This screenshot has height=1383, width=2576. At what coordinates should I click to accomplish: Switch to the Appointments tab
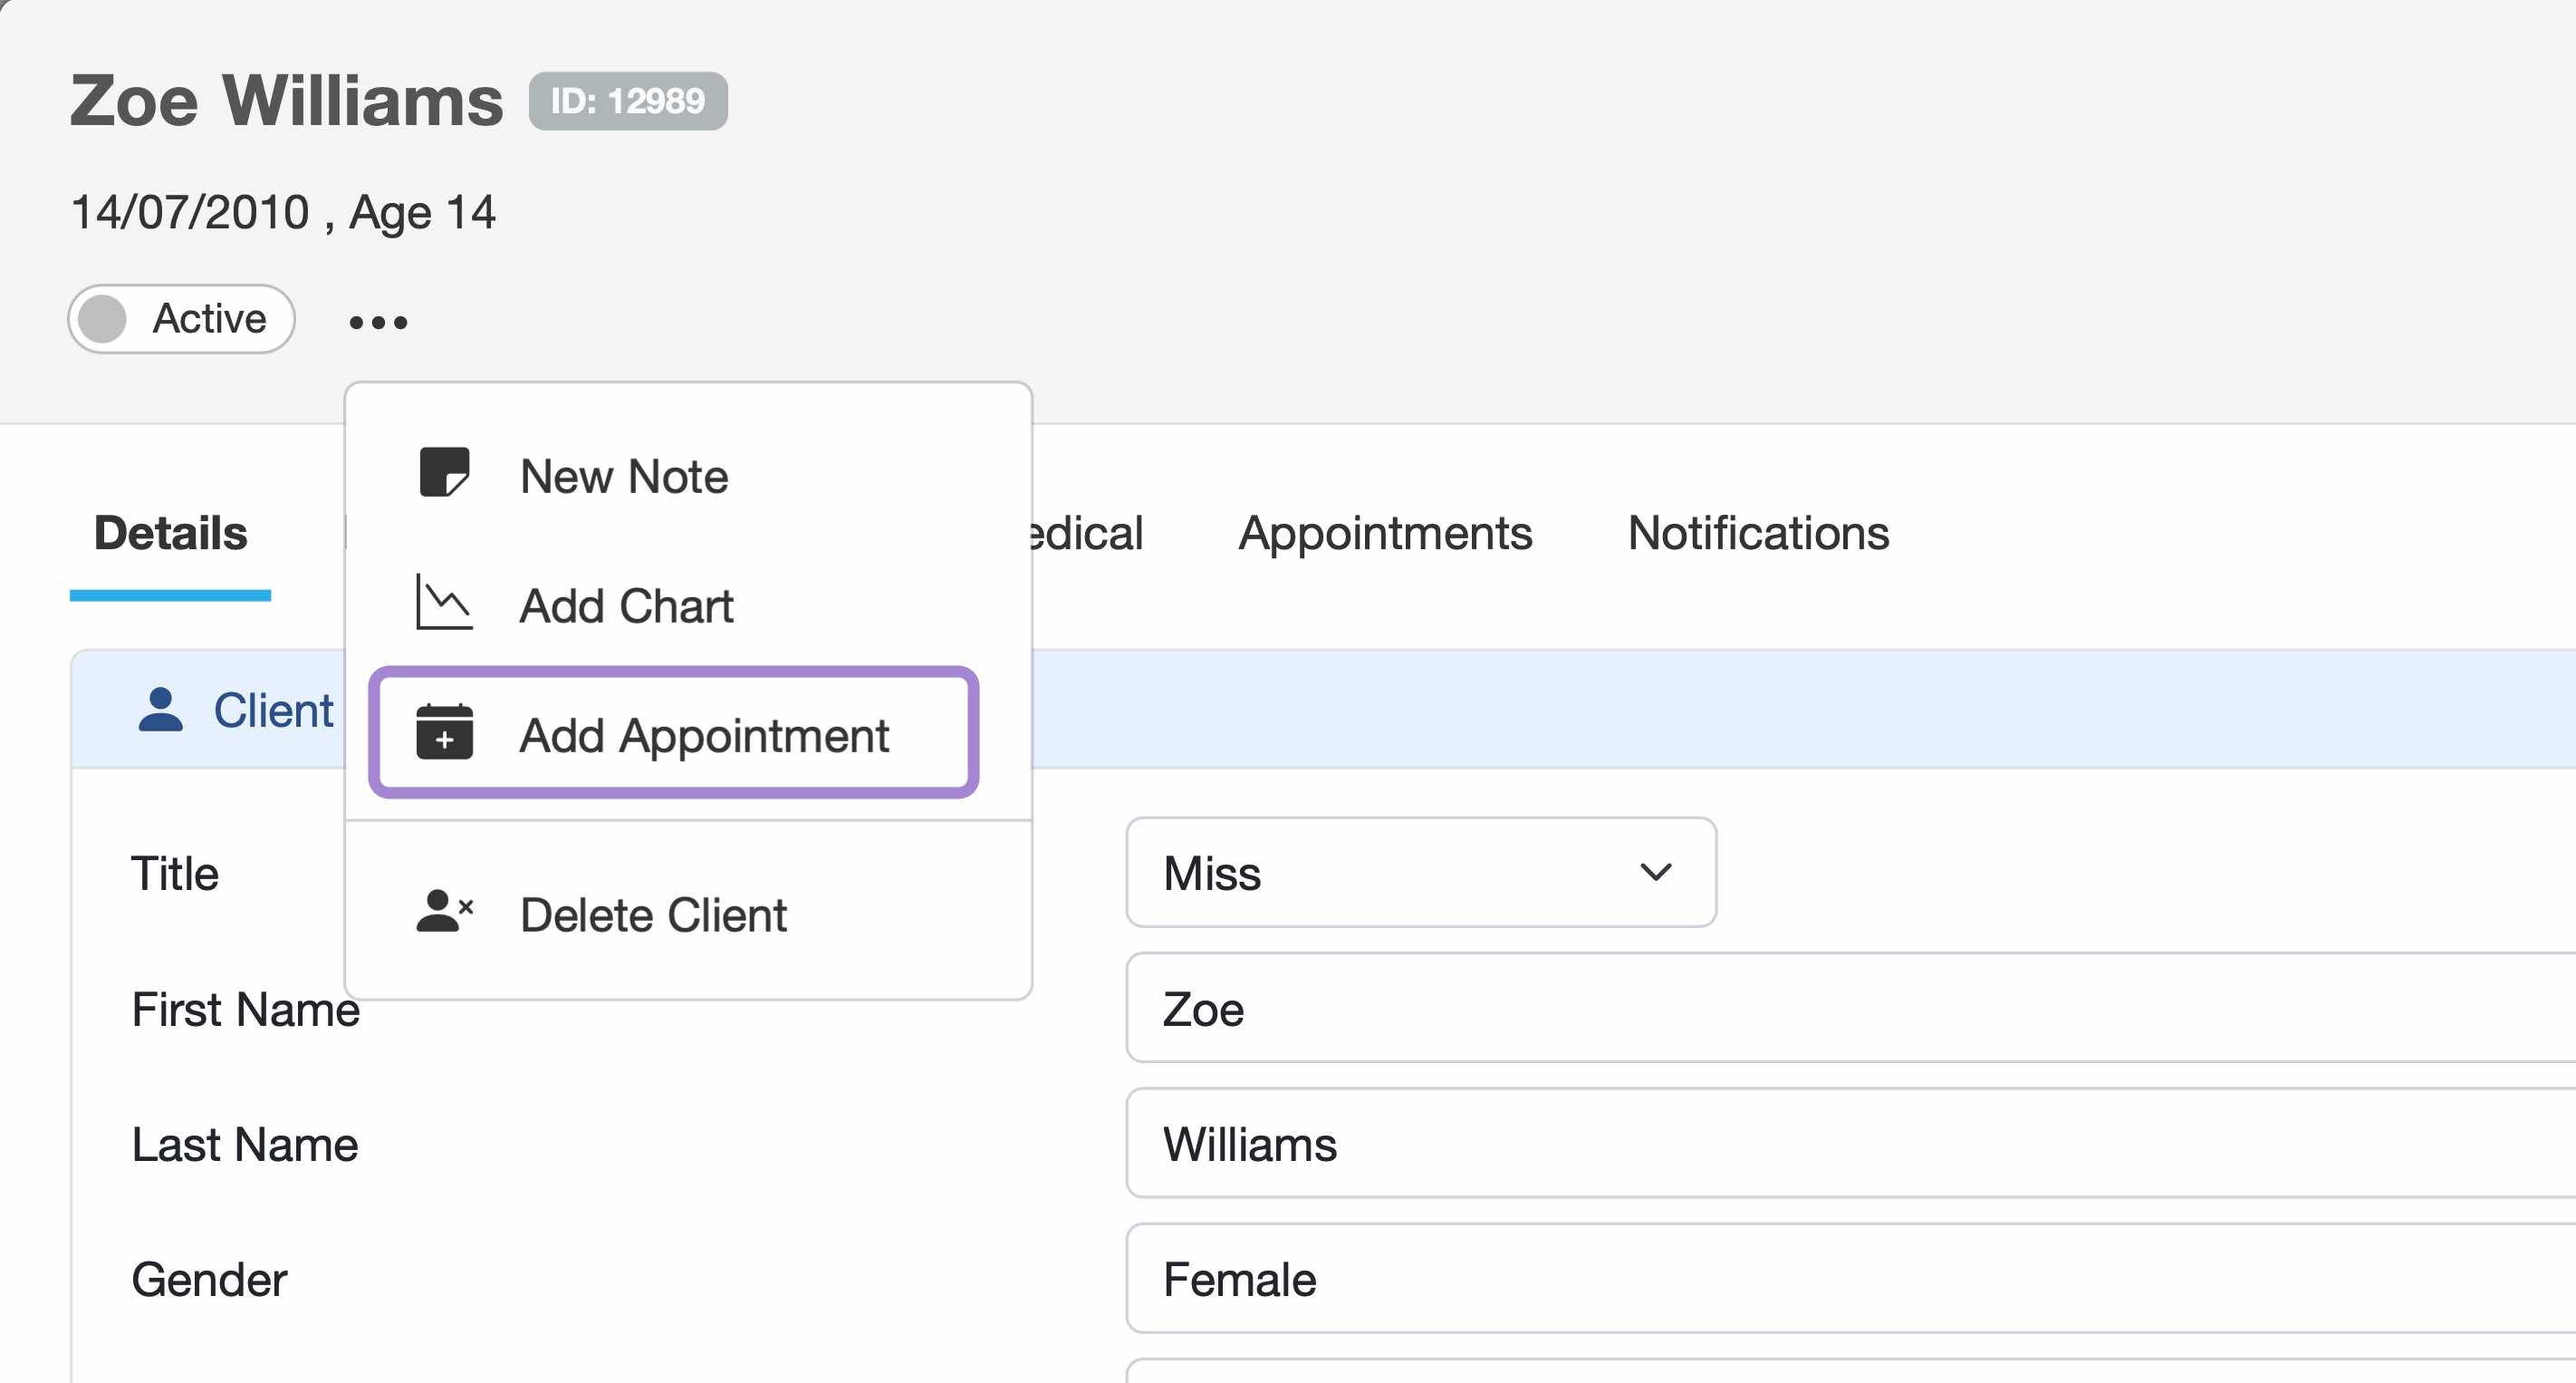(1386, 534)
